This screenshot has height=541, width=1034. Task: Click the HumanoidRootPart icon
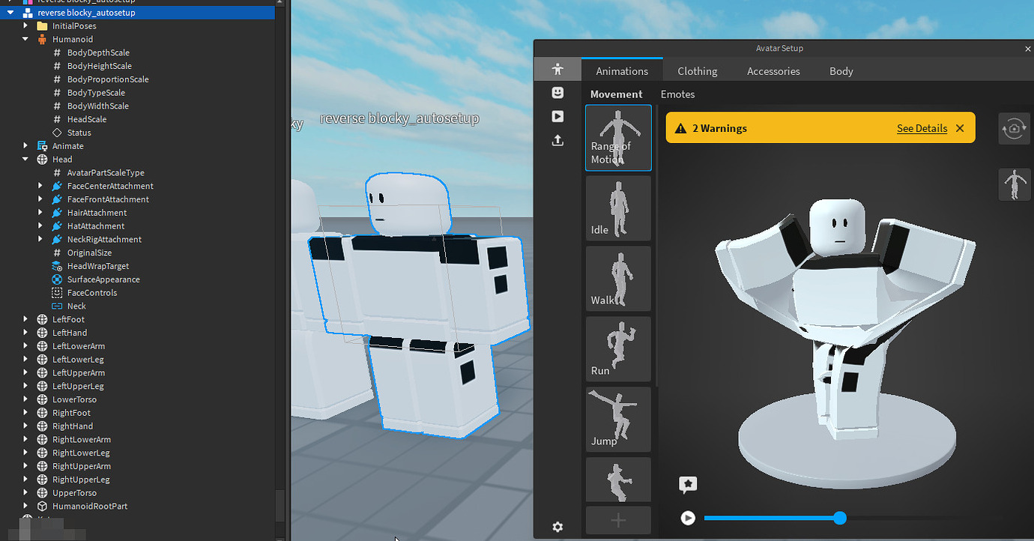[x=42, y=507]
